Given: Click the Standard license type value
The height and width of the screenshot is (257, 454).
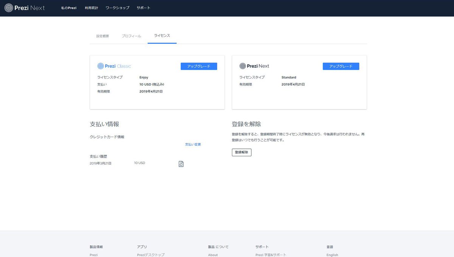Looking at the screenshot, I should tap(289, 78).
